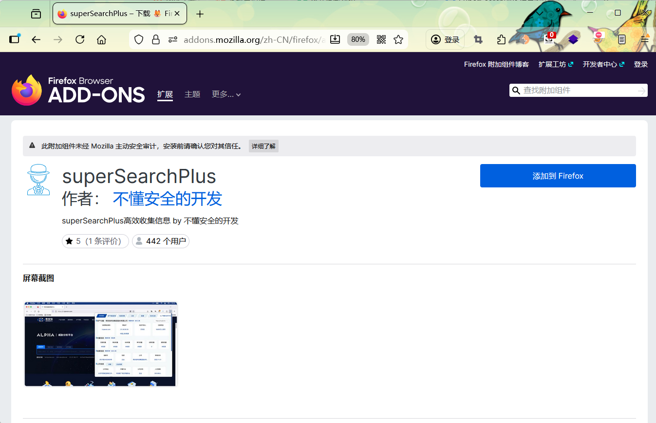Open site permissions icon in address bar
Screen dimensions: 656x423
[x=173, y=39]
